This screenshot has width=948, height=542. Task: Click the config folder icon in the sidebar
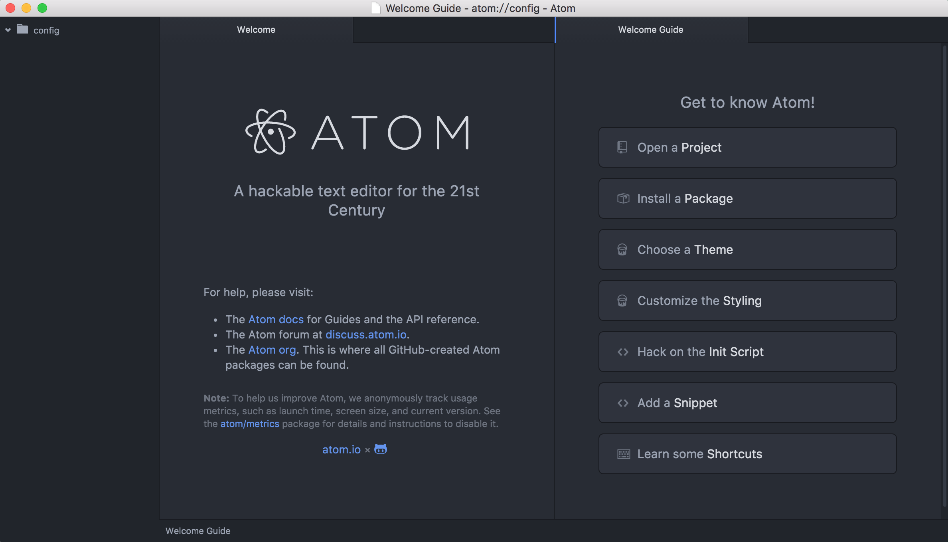coord(23,30)
